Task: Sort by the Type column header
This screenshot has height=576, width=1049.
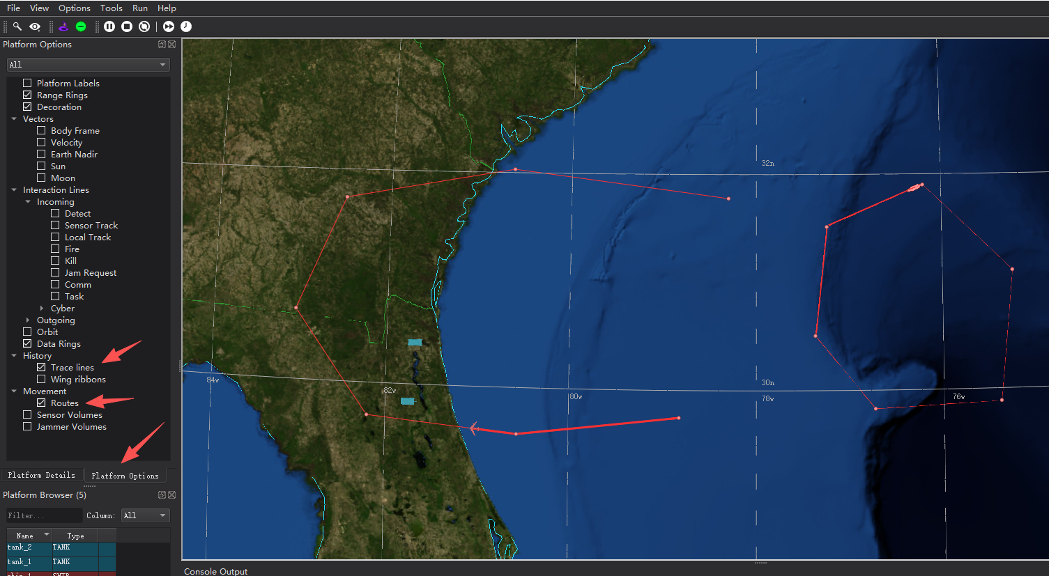Action: tap(75, 536)
